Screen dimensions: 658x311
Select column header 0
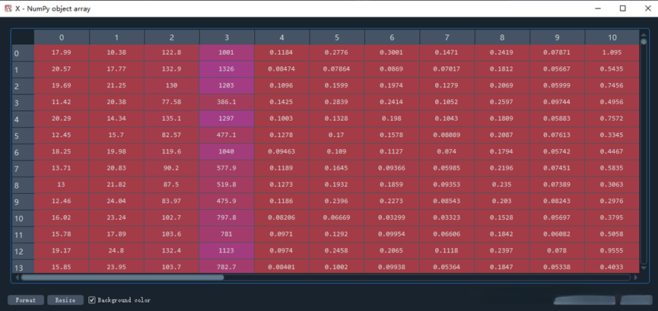point(62,37)
